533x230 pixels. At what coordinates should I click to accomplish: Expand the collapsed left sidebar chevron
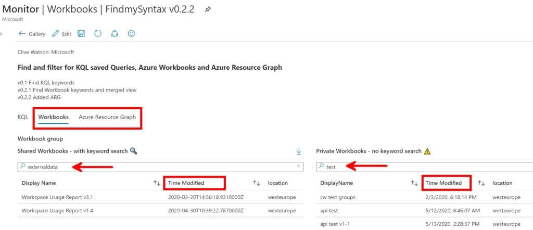click(x=2, y=33)
